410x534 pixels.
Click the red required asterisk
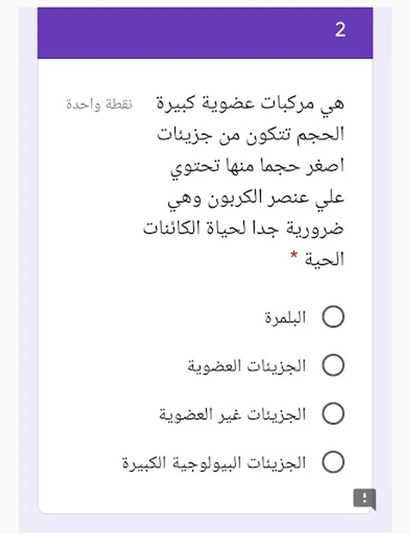pyautogui.click(x=294, y=255)
